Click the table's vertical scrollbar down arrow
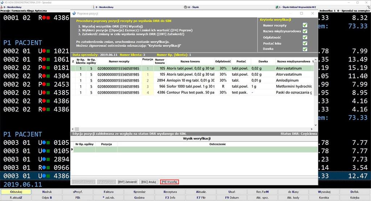 click(316, 125)
